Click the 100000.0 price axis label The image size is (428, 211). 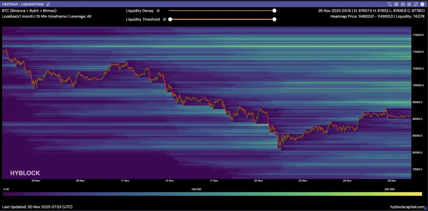(418, 85)
